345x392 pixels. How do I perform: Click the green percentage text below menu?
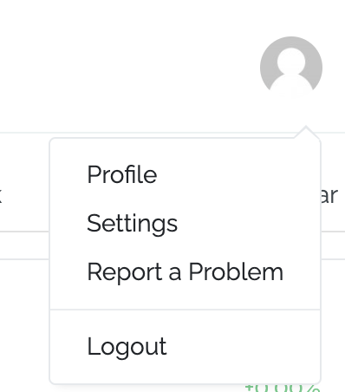[282, 388]
